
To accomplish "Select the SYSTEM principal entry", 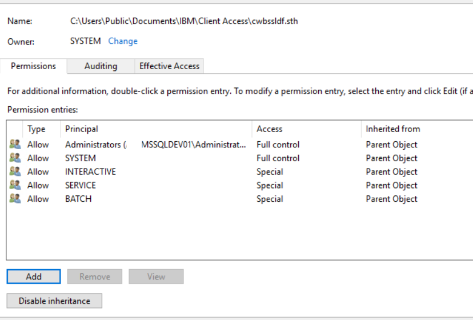I will coord(81,158).
